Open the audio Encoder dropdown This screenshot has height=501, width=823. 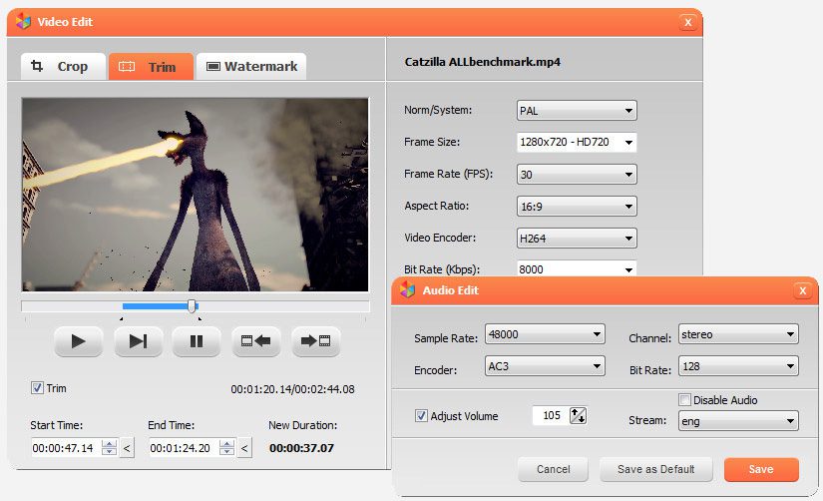(x=545, y=366)
